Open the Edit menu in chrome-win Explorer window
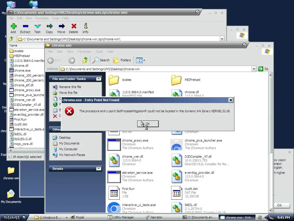Image resolution: width=294 pixels, height=221 pixels. 60,52
